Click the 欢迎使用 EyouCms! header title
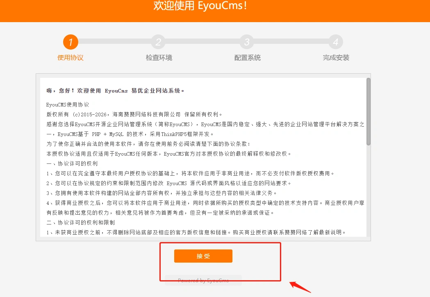The height and width of the screenshot is (297, 430). [x=200, y=5]
